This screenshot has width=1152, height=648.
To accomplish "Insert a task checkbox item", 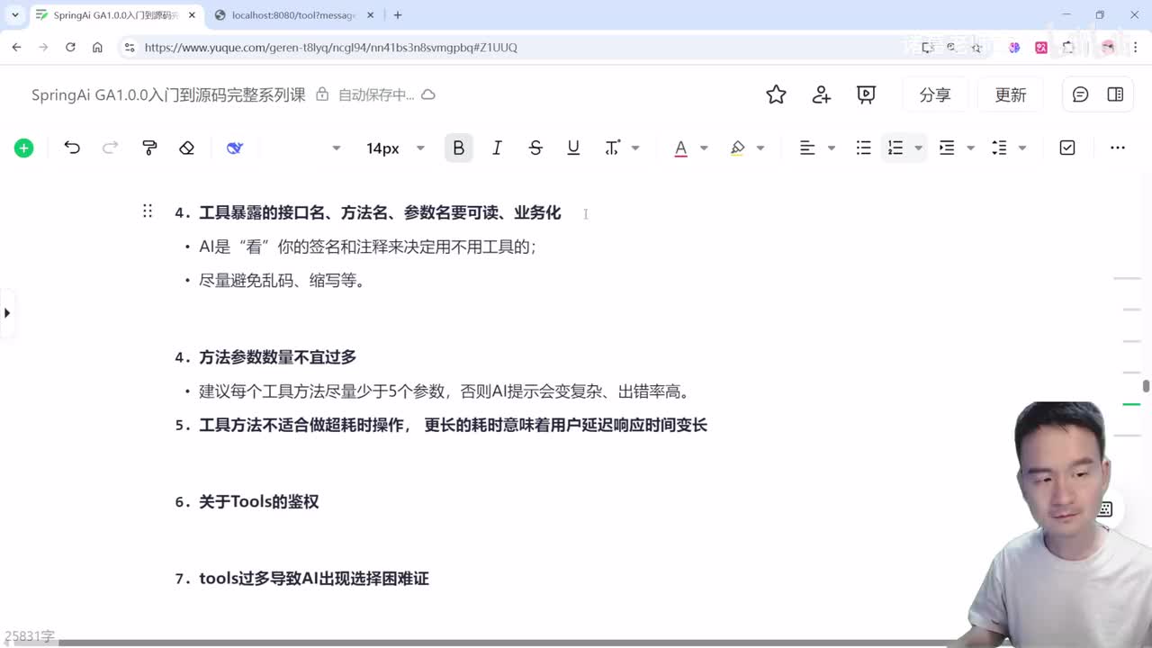I will [x=1067, y=148].
